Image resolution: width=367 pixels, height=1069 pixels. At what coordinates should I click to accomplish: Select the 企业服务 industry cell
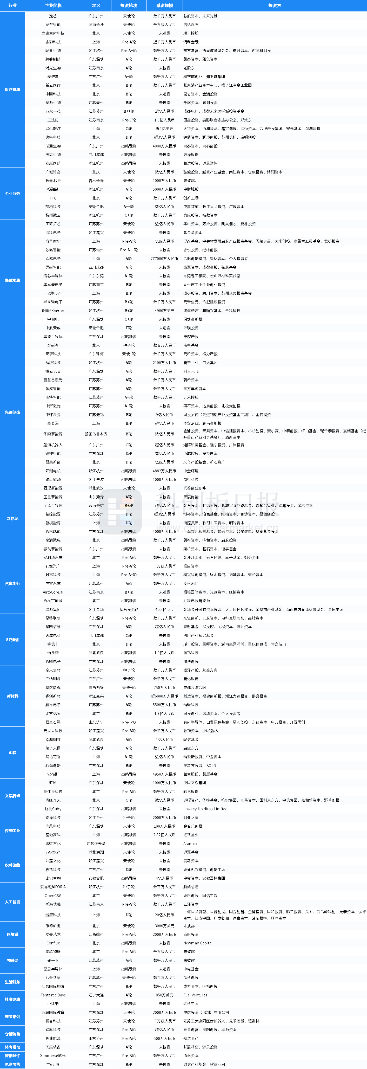tap(12, 194)
